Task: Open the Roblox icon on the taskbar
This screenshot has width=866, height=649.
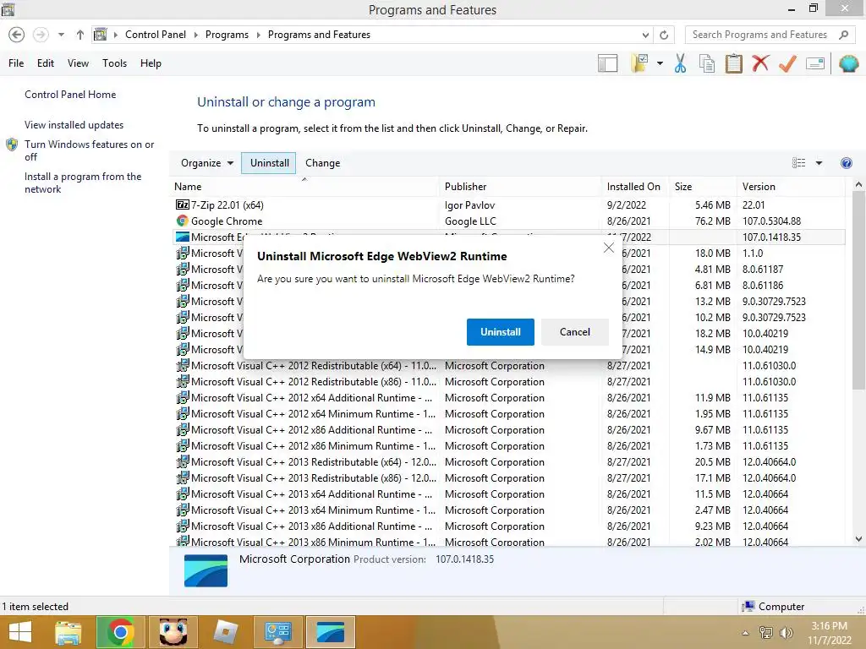Action: pyautogui.click(x=225, y=632)
